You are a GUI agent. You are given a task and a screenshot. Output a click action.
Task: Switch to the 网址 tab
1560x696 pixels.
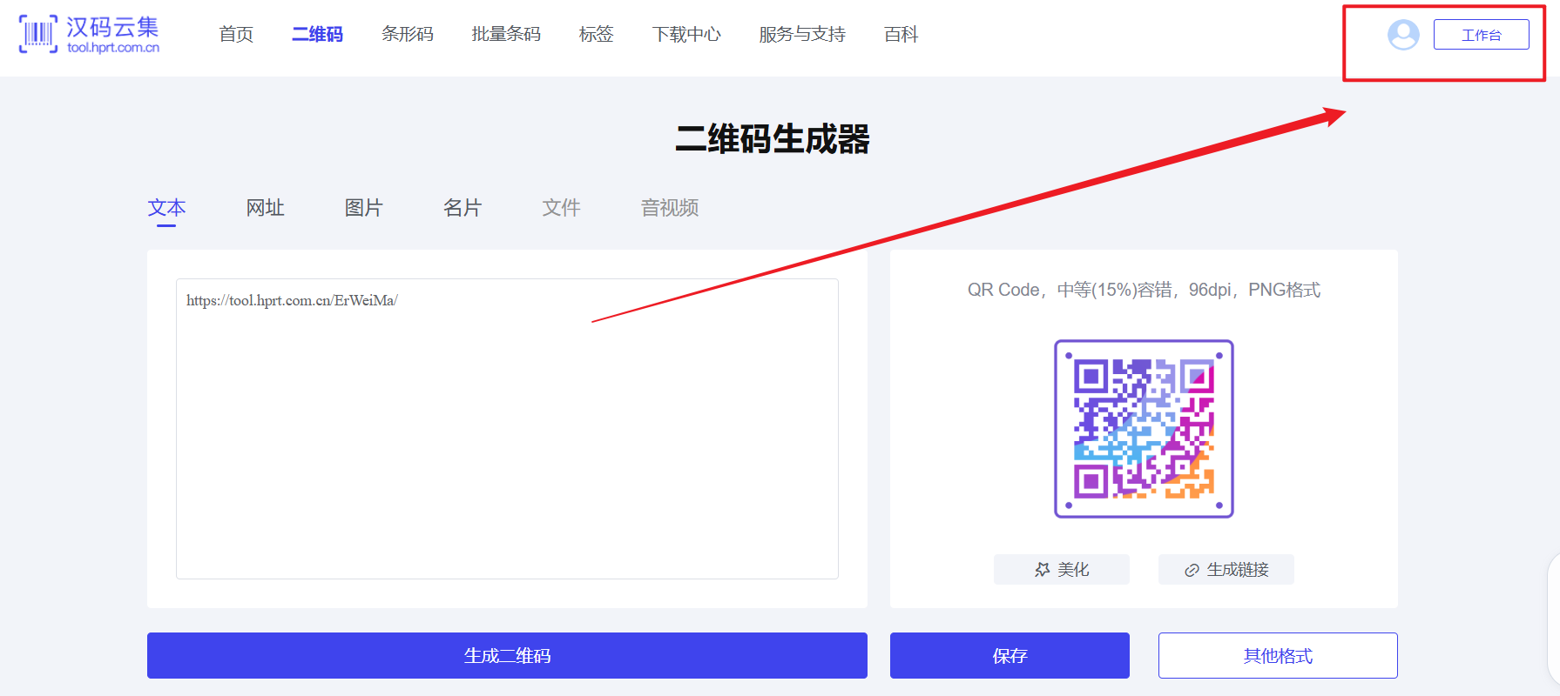[x=265, y=208]
